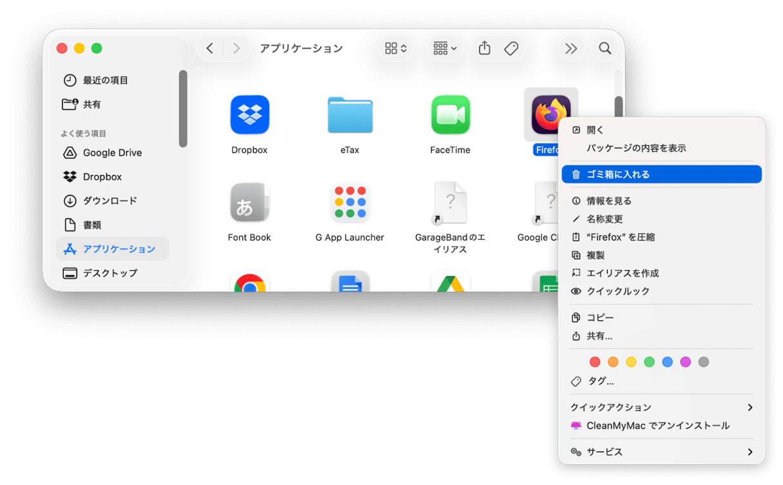Go forward with the right chevron
The width and height of the screenshot is (783, 485).
(236, 48)
